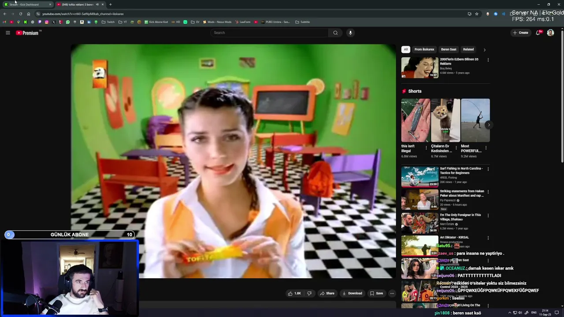
Task: Open EV bookmarks folder
Action: 195,22
